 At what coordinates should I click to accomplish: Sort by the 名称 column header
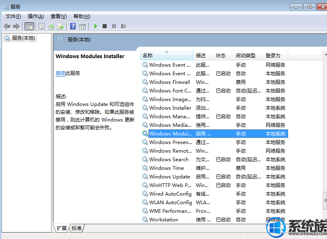(x=167, y=56)
